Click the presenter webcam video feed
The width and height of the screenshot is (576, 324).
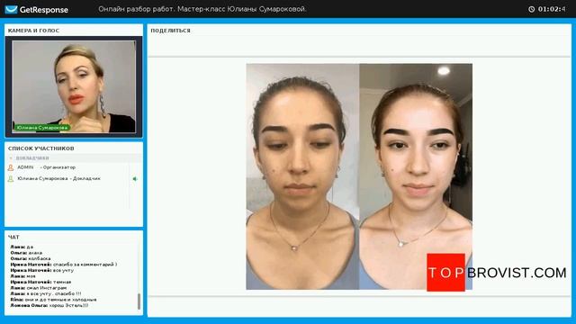tap(74, 86)
